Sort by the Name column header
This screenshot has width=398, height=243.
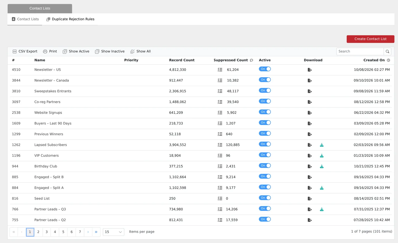coord(40,60)
